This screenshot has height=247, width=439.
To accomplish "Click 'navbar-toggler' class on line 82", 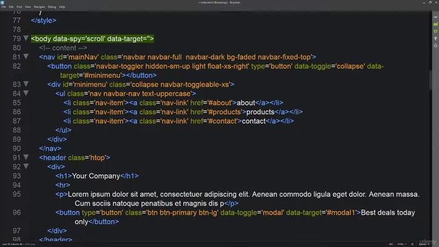I will 119,67.
